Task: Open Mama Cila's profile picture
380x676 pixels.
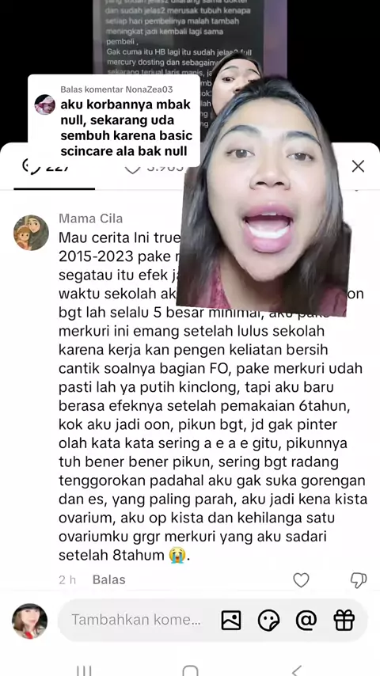Action: pos(31,233)
